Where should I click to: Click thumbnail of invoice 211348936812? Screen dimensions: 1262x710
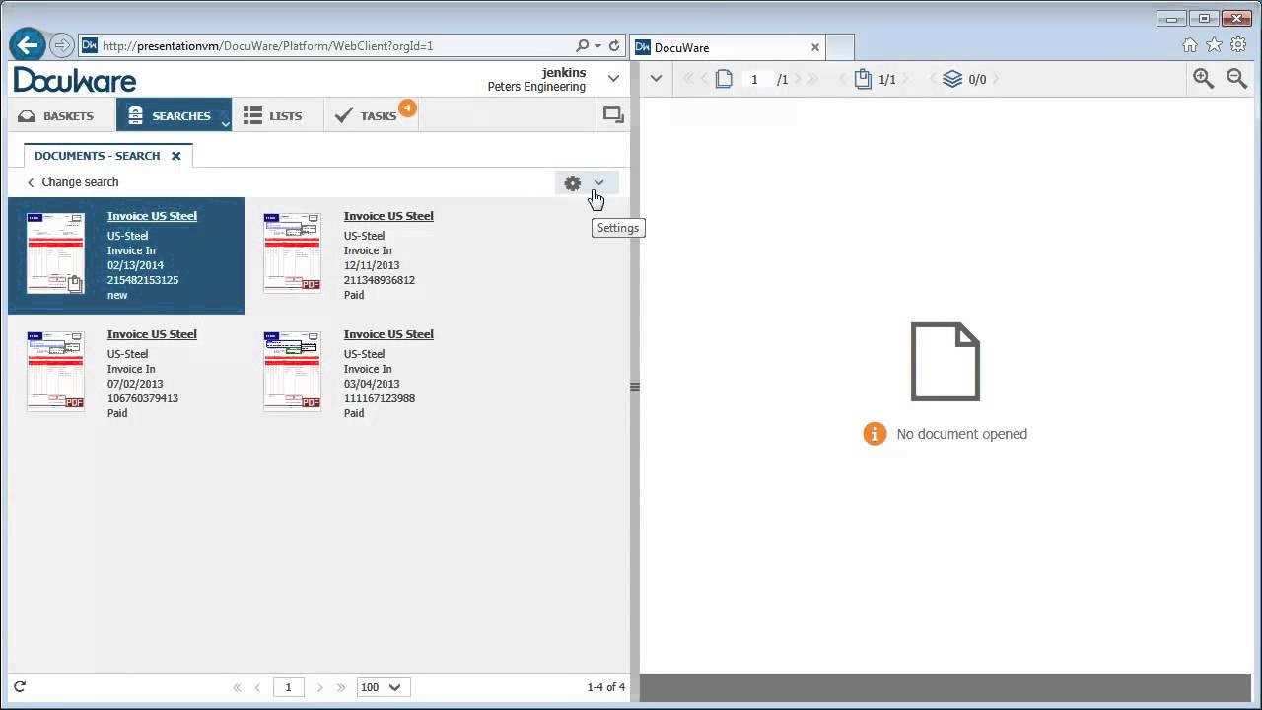point(292,252)
